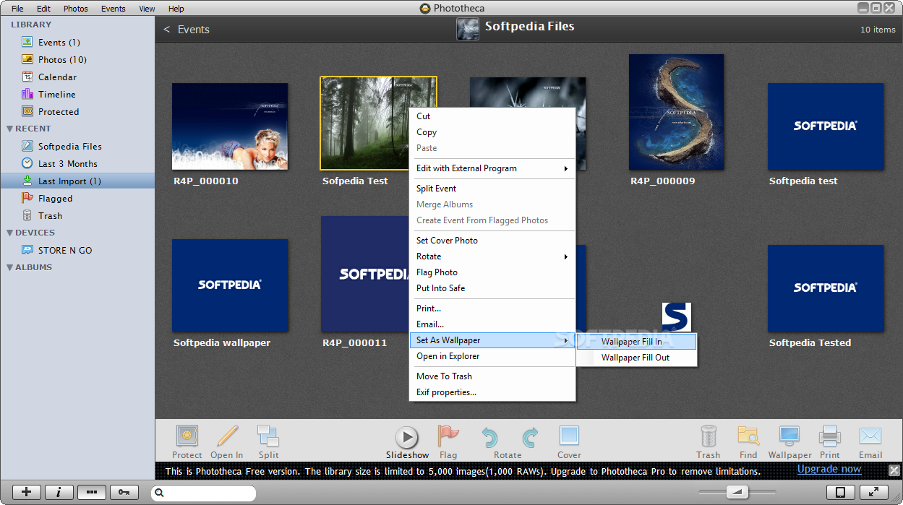Collapse the RECENT section
The image size is (903, 505).
10,129
